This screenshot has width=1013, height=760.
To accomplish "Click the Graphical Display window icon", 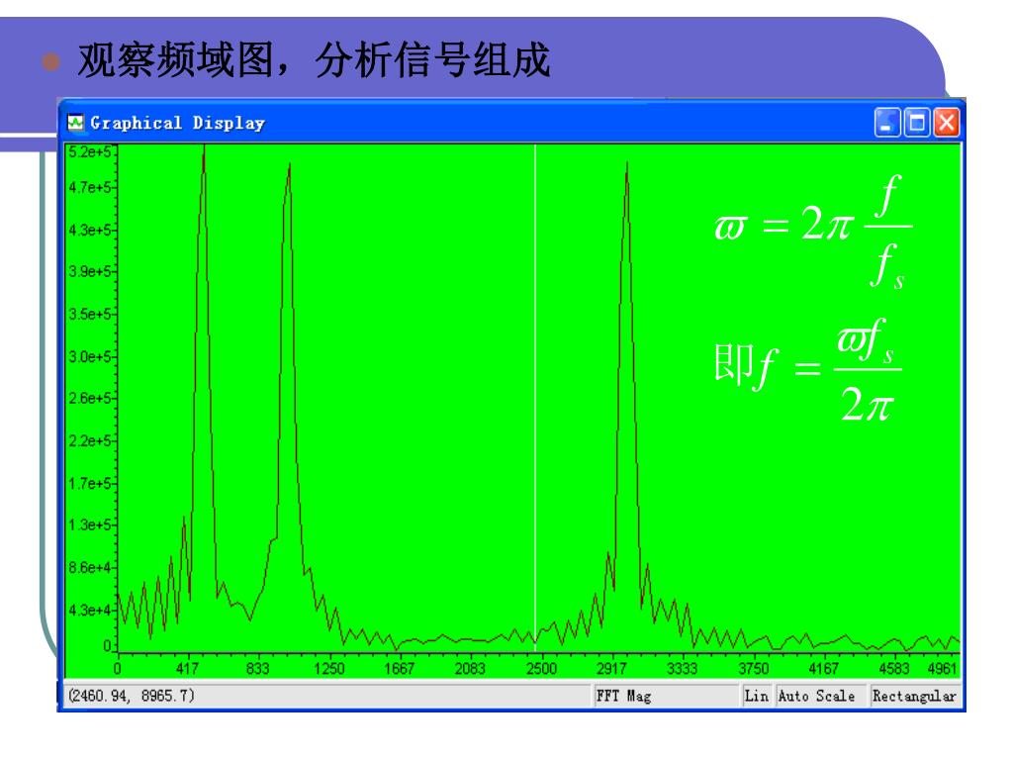I will click(x=75, y=122).
